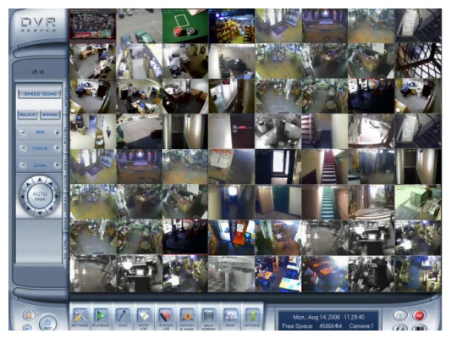
Task: Click the Camera 1 status label
Action: point(361,326)
